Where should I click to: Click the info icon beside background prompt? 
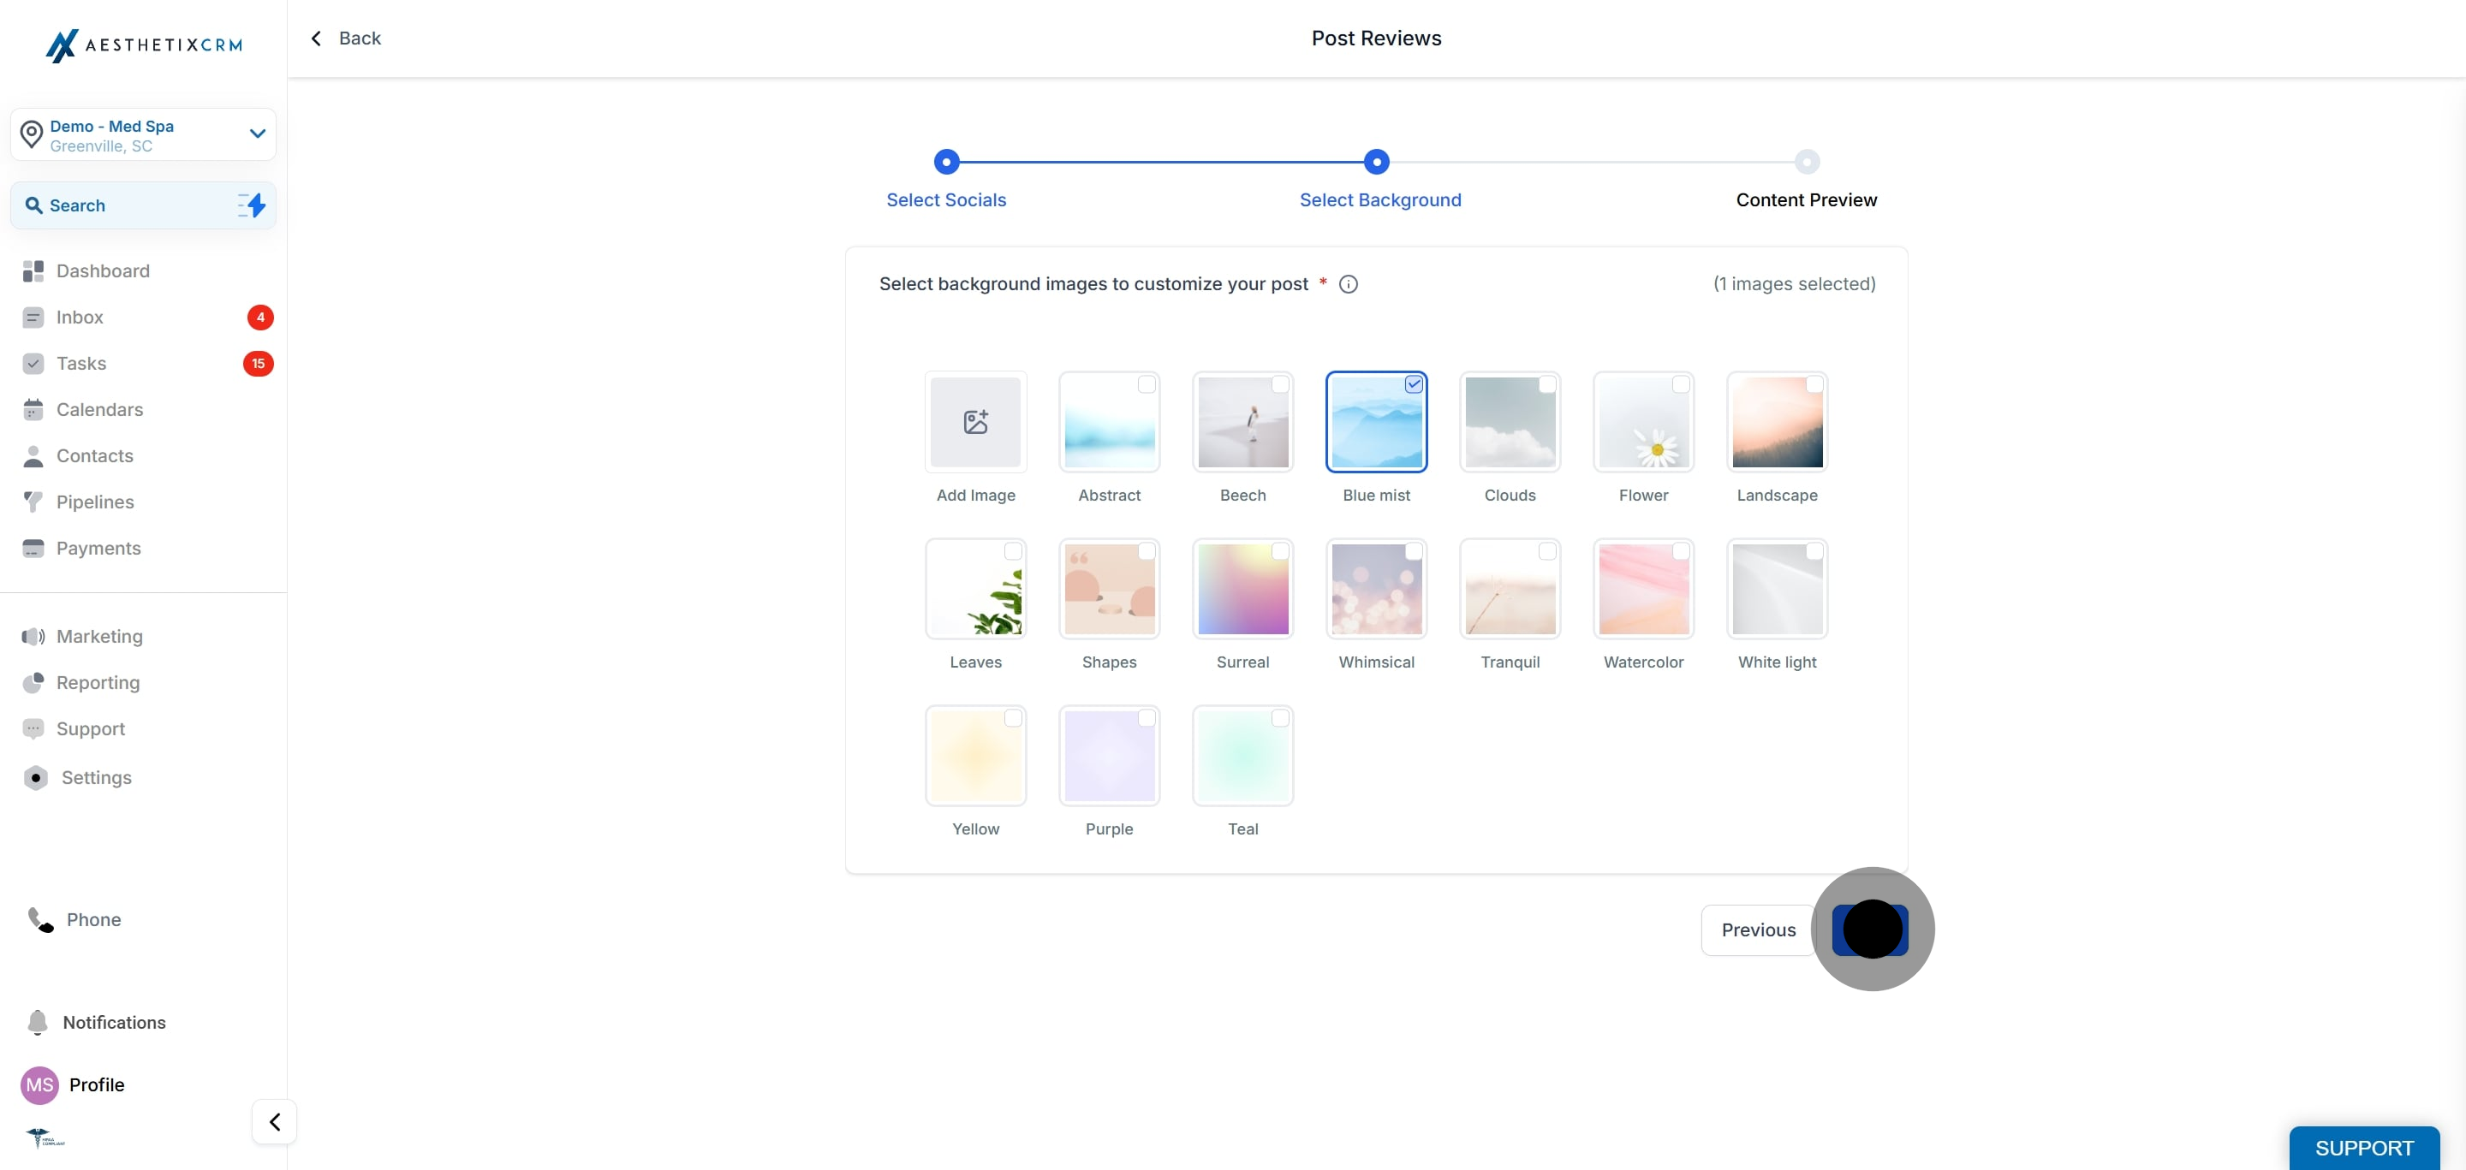click(x=1348, y=284)
